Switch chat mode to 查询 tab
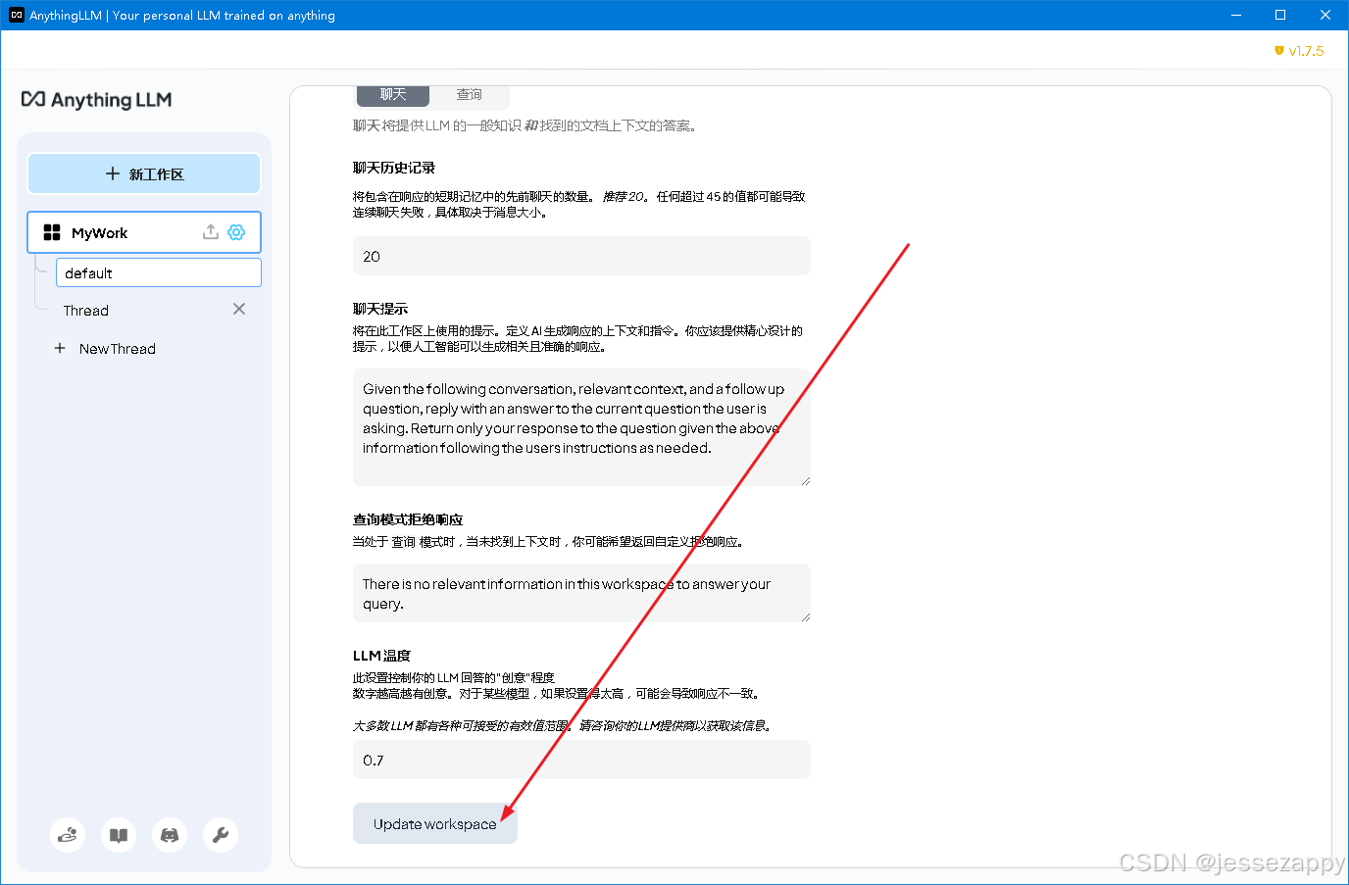Viewport: 1349px width, 885px height. [469, 94]
